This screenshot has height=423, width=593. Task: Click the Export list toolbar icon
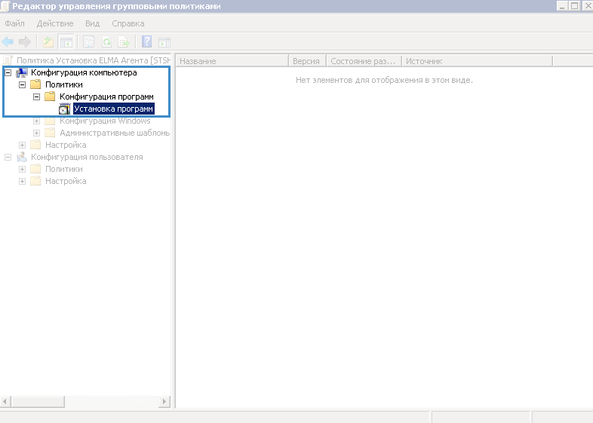[x=123, y=42]
